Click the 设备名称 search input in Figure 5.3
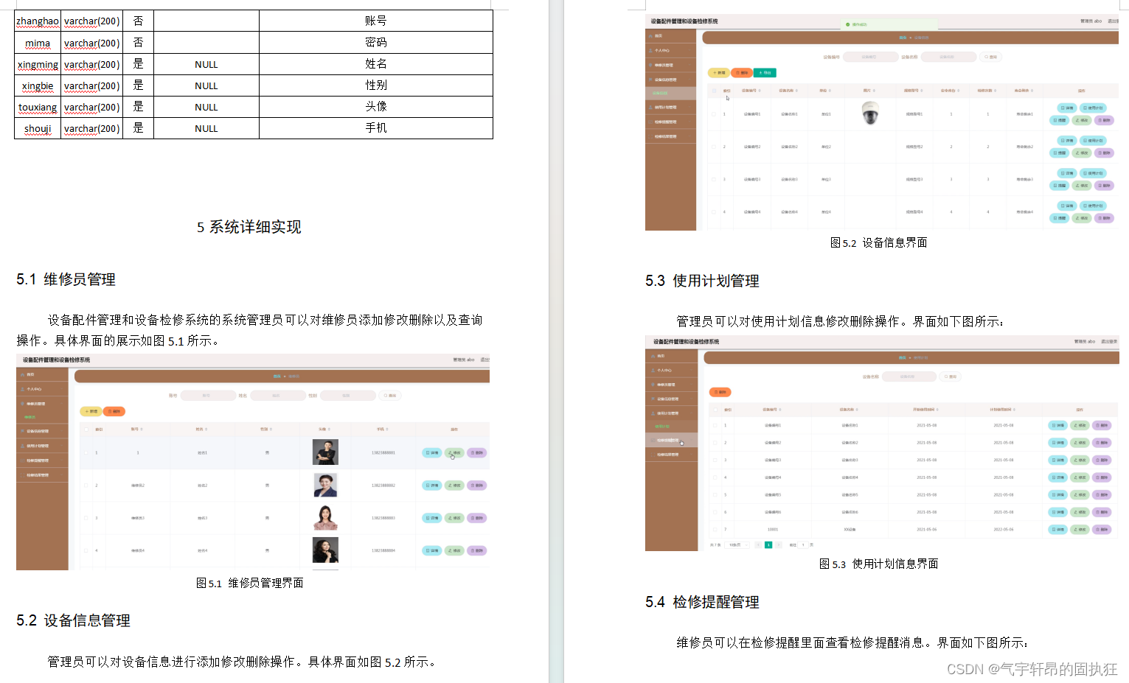Screen dimensions: 1129x683 point(908,376)
